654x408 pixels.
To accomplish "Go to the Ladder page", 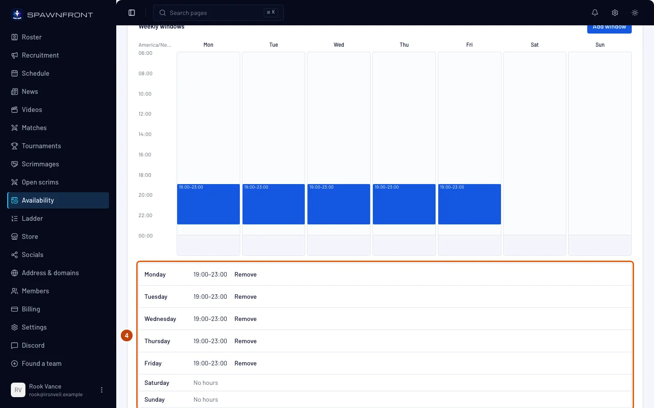I will pyautogui.click(x=58, y=219).
